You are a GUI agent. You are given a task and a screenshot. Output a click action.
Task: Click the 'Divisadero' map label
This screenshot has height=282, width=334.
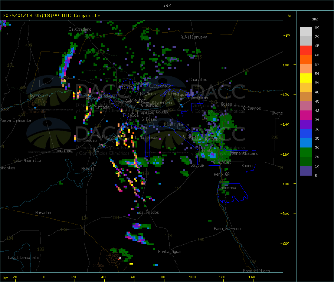pyautogui.click(x=80, y=29)
